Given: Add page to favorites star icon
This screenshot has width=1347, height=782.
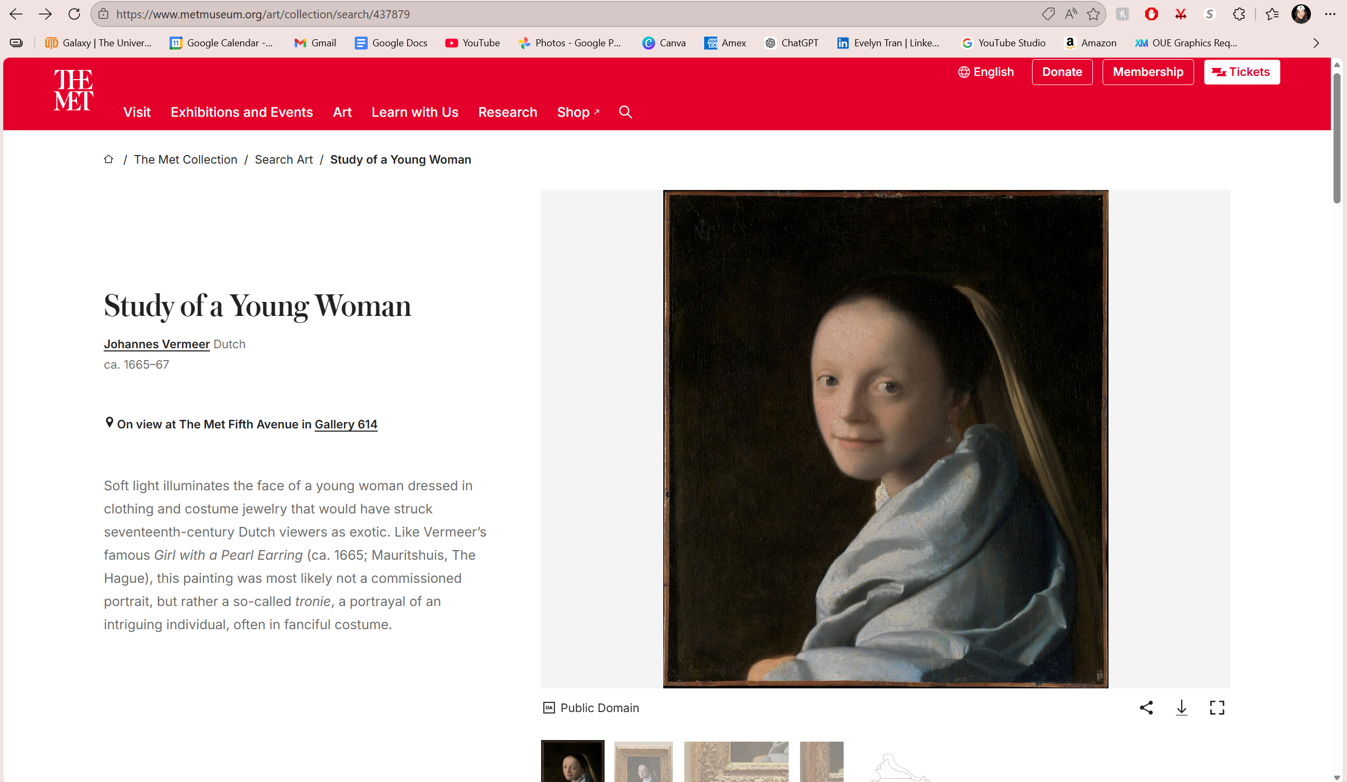Looking at the screenshot, I should tap(1093, 14).
